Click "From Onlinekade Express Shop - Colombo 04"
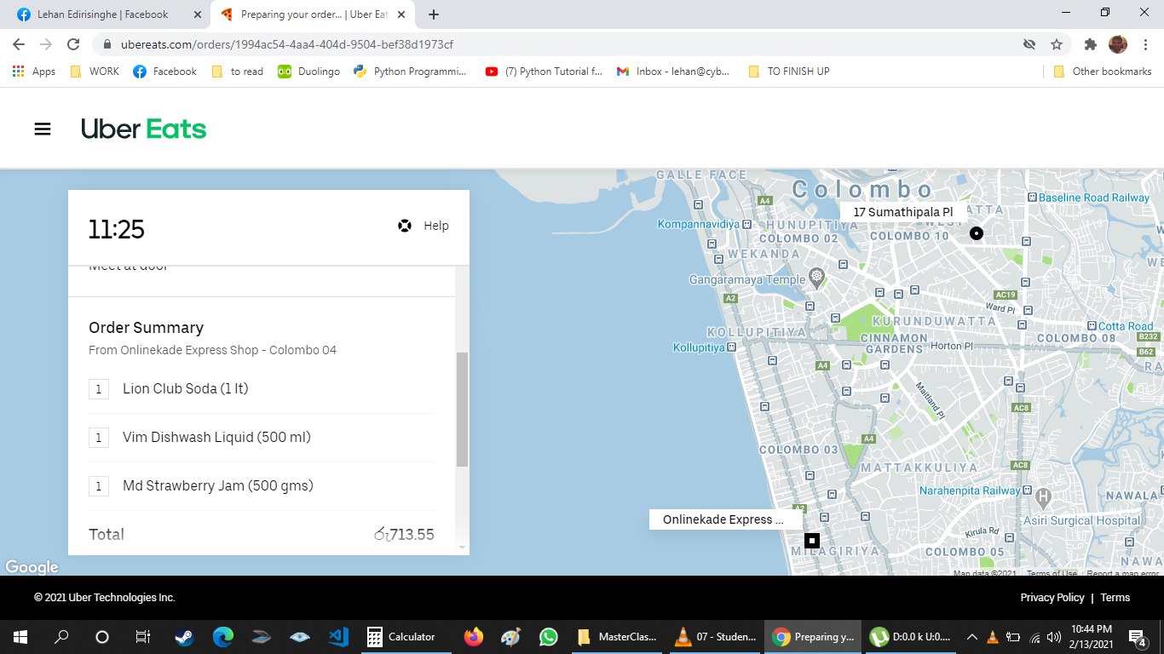Image resolution: width=1164 pixels, height=654 pixels. (x=212, y=350)
